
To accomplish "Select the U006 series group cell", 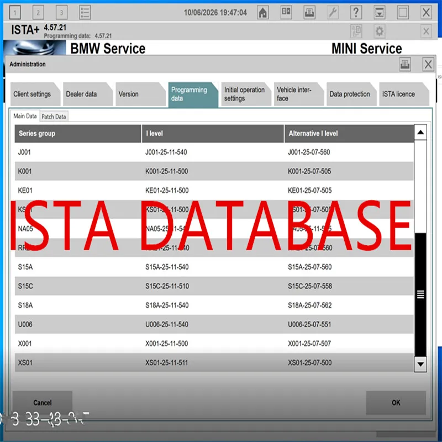I will click(25, 324).
